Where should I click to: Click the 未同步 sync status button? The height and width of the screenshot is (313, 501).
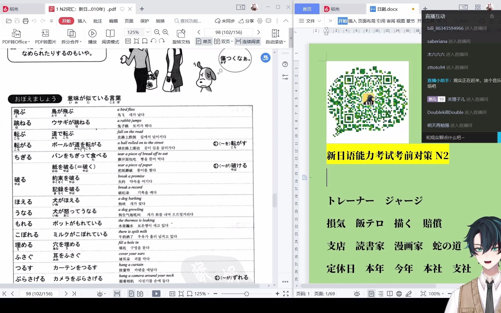225,21
